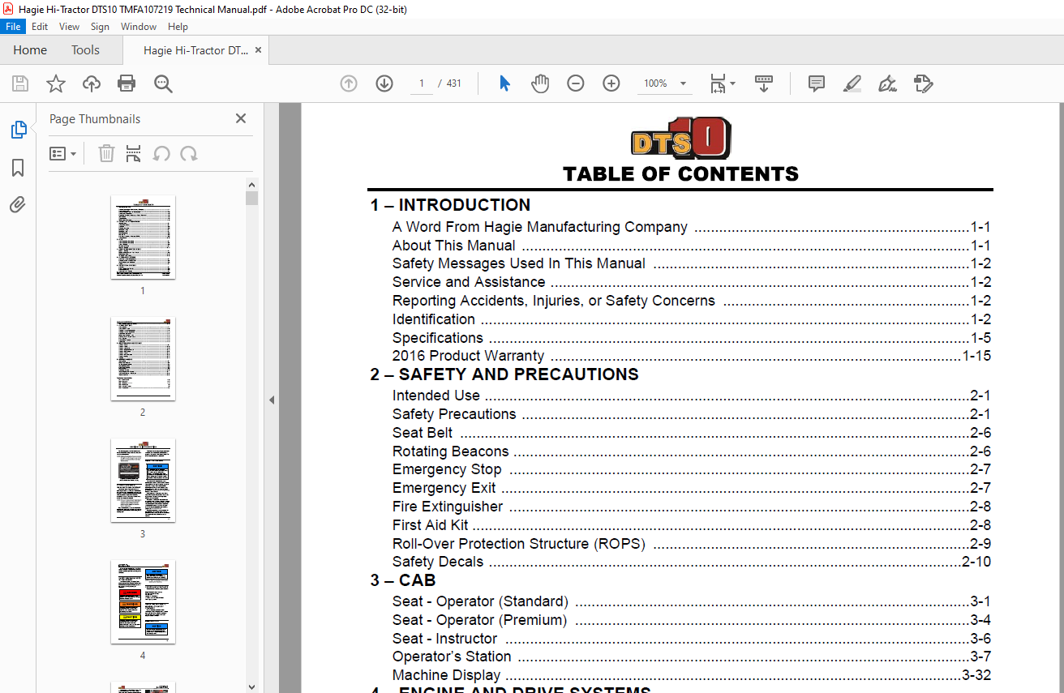The height and width of the screenshot is (693, 1064).
Task: Print the document using printer icon
Action: 127,83
